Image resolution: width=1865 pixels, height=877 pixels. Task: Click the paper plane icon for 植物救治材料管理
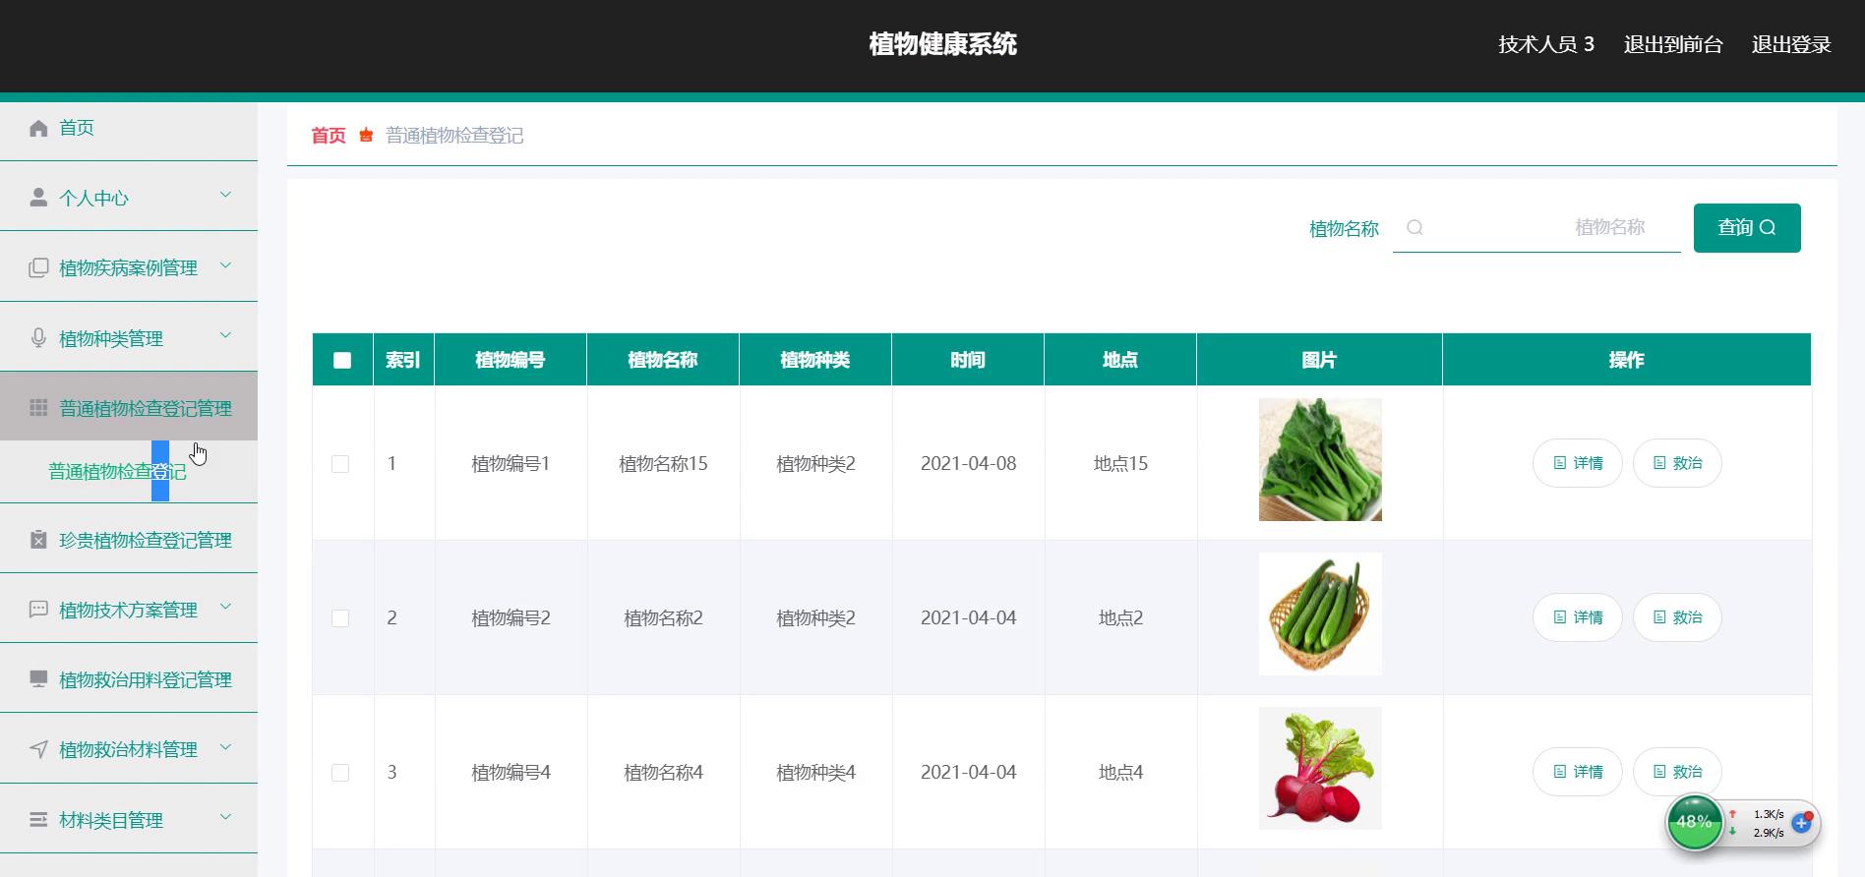coord(38,749)
